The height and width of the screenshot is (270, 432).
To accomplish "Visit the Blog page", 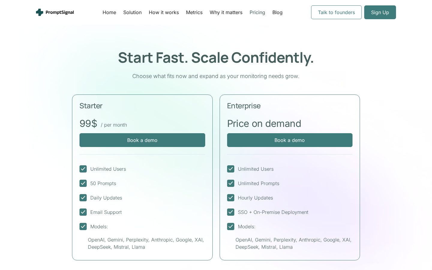I will coord(277,12).
